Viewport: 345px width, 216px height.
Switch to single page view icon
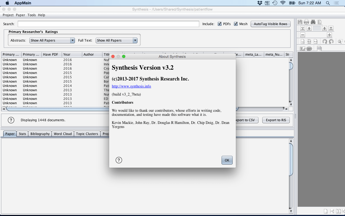tap(326, 211)
